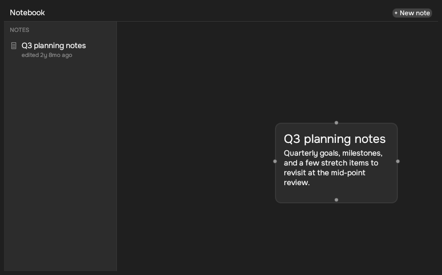Viewport: 442px width, 275px height.
Task: Click the card body text about quarterly goals
Action: click(333, 167)
